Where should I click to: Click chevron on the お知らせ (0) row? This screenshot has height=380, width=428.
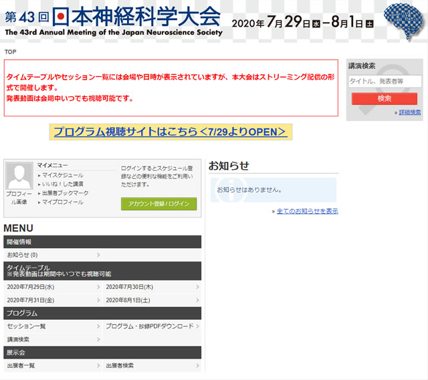coord(98,255)
